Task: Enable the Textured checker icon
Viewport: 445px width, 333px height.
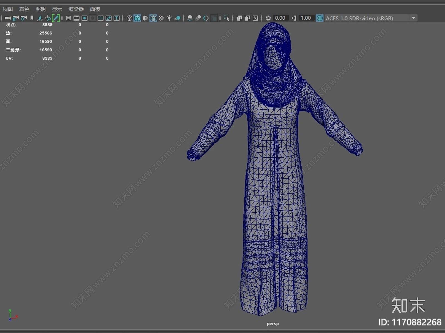Action: 161,18
